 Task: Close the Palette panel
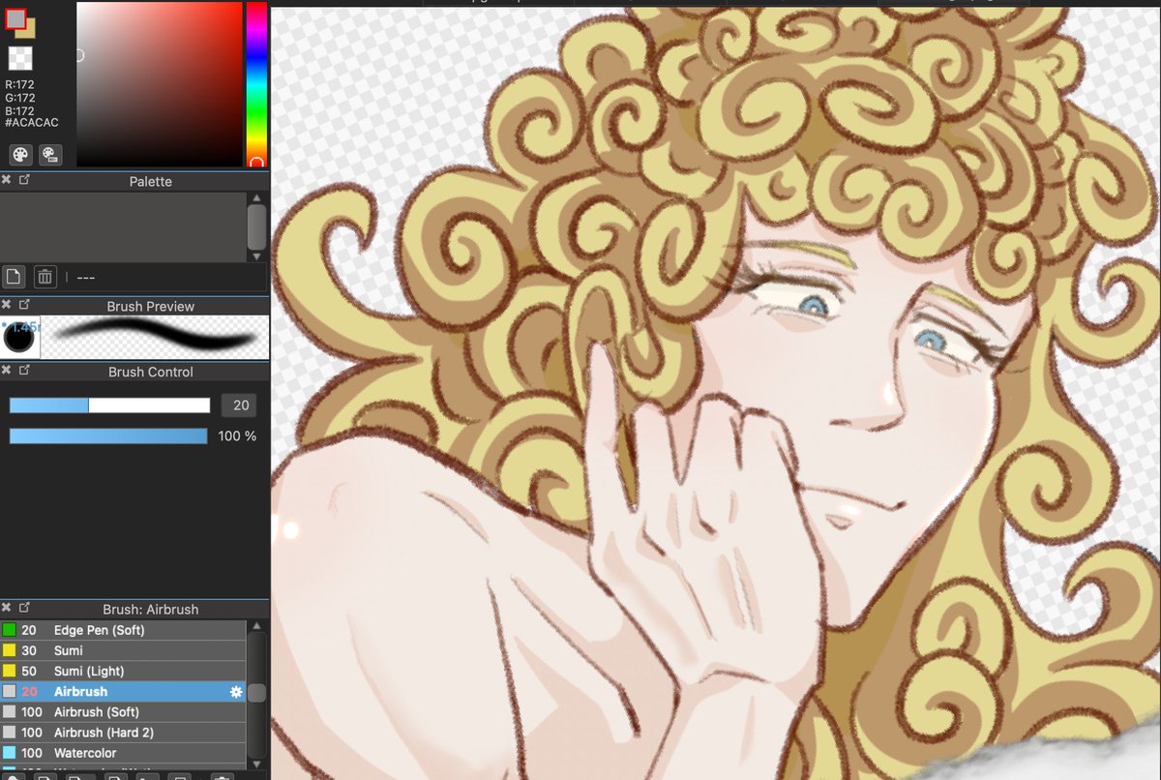coord(7,180)
